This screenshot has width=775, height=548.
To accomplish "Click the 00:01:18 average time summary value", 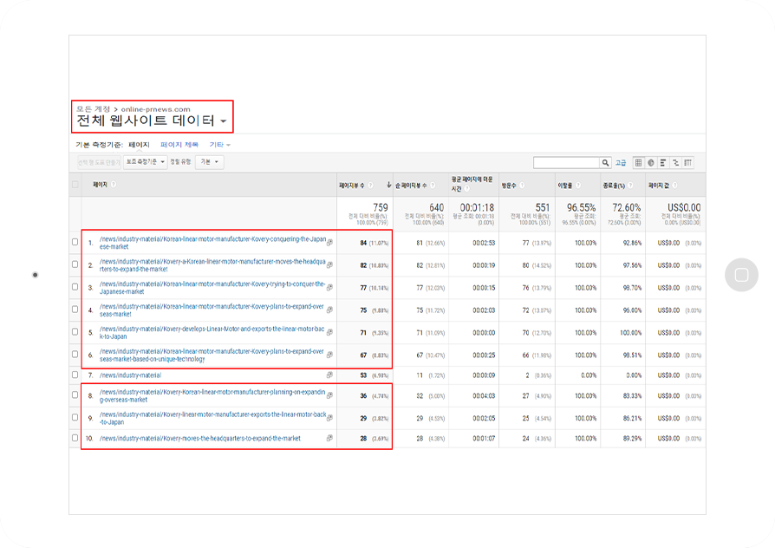I will point(477,208).
